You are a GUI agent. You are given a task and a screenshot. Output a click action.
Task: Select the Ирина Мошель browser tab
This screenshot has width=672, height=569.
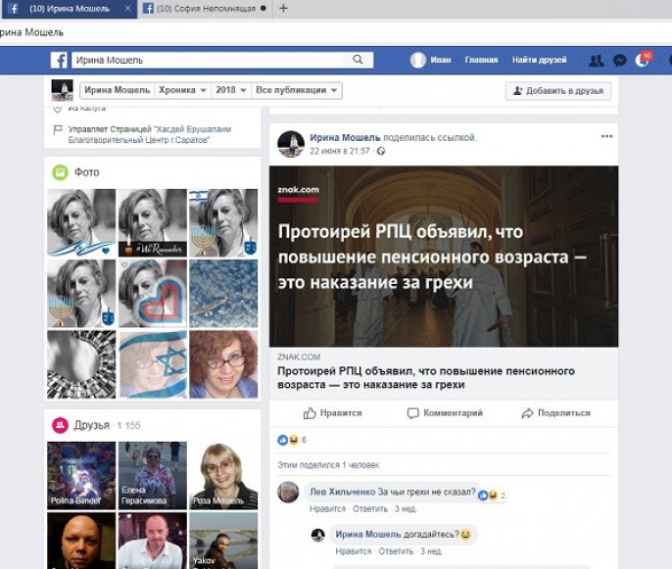[70, 9]
